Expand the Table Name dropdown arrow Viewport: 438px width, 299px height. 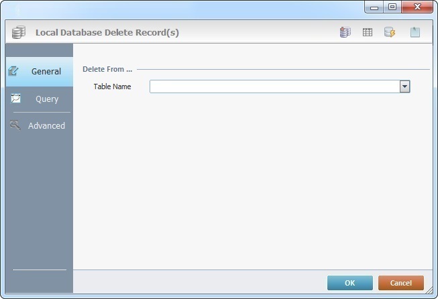404,86
